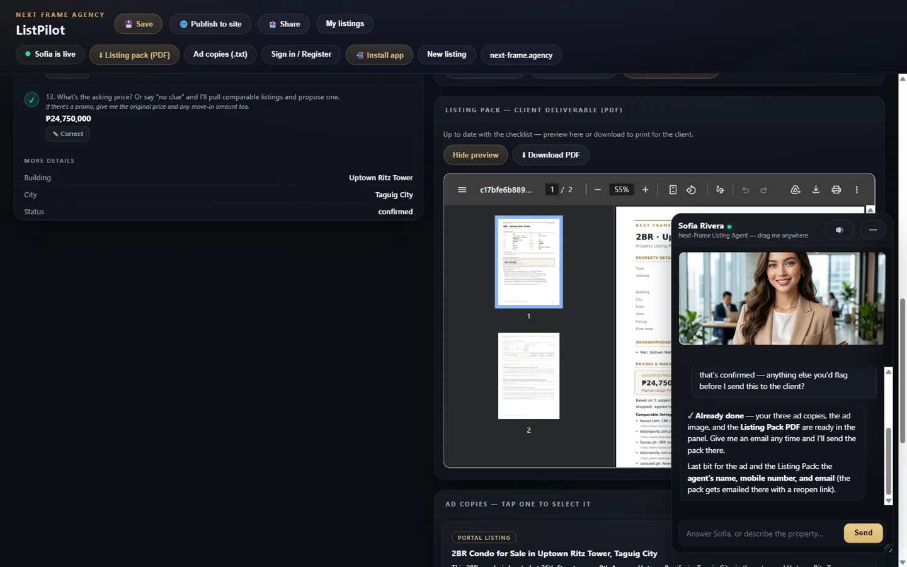The height and width of the screenshot is (567, 907).
Task: Click Download PDF button
Action: (x=550, y=155)
